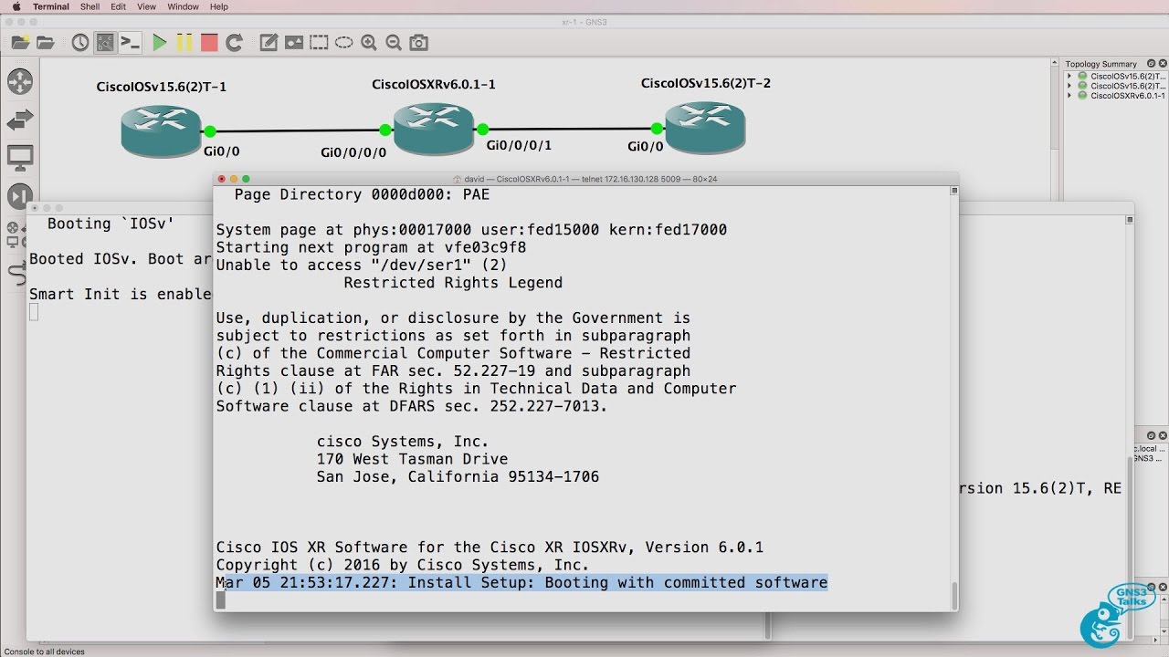Open the snapshot manager clock icon

click(x=80, y=42)
